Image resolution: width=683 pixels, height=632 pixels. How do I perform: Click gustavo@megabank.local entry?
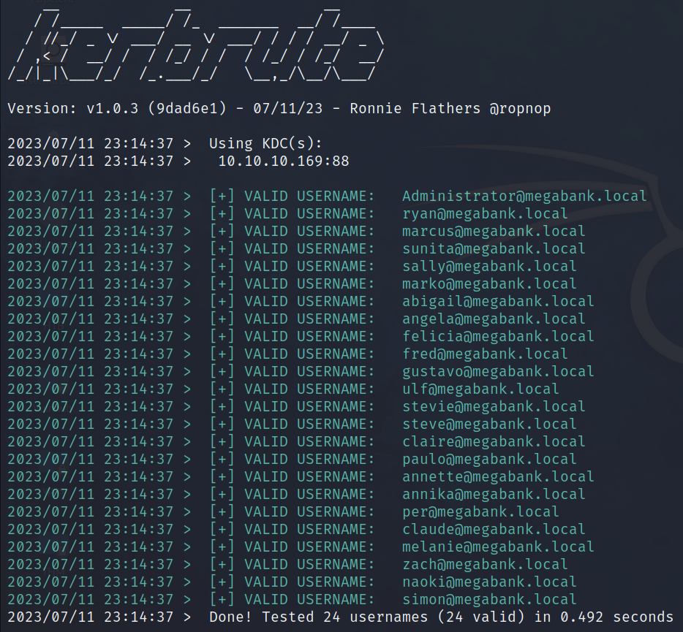(497, 371)
